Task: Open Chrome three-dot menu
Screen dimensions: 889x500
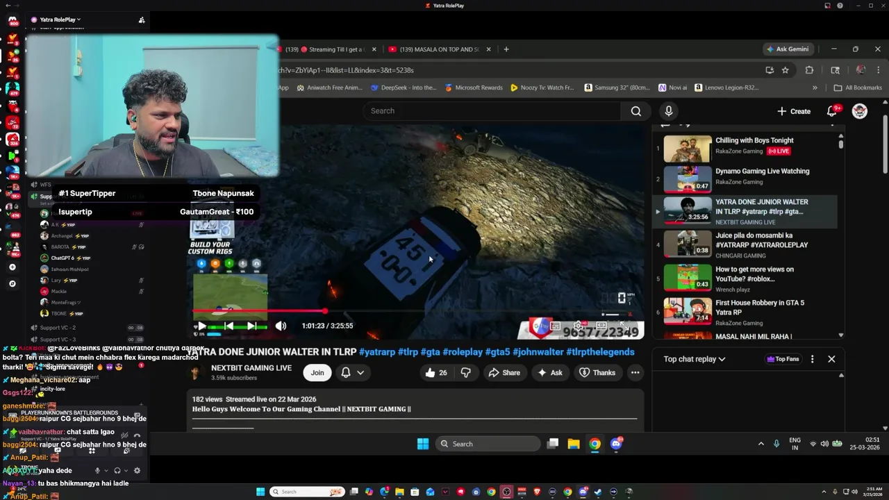Action: click(x=879, y=70)
